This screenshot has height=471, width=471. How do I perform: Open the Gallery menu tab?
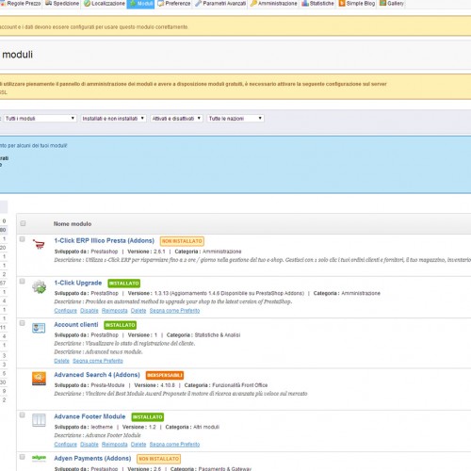coord(391,4)
